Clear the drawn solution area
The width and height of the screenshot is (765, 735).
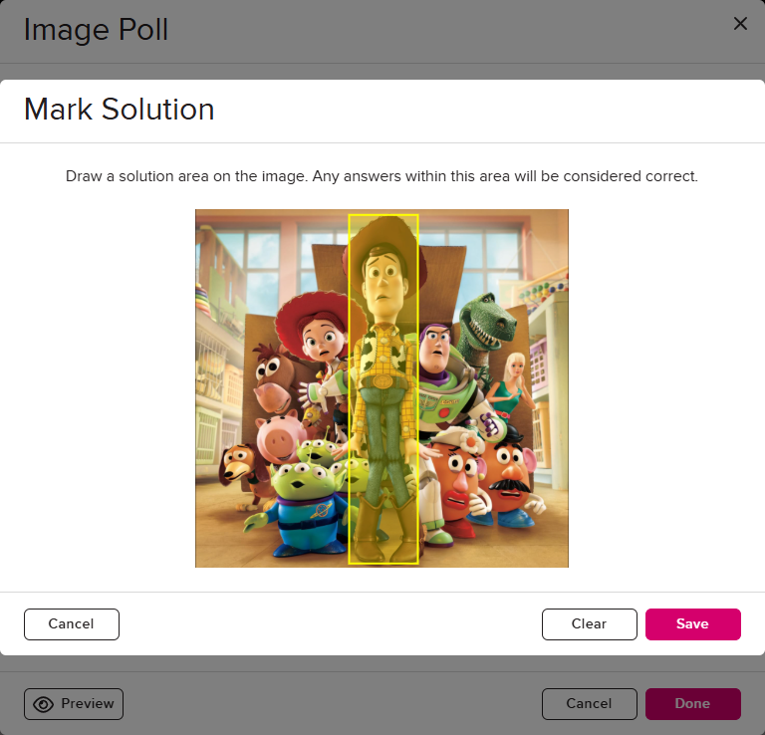tap(589, 623)
